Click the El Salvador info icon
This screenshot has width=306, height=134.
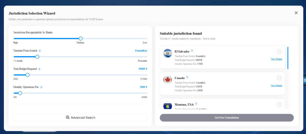[192, 51]
